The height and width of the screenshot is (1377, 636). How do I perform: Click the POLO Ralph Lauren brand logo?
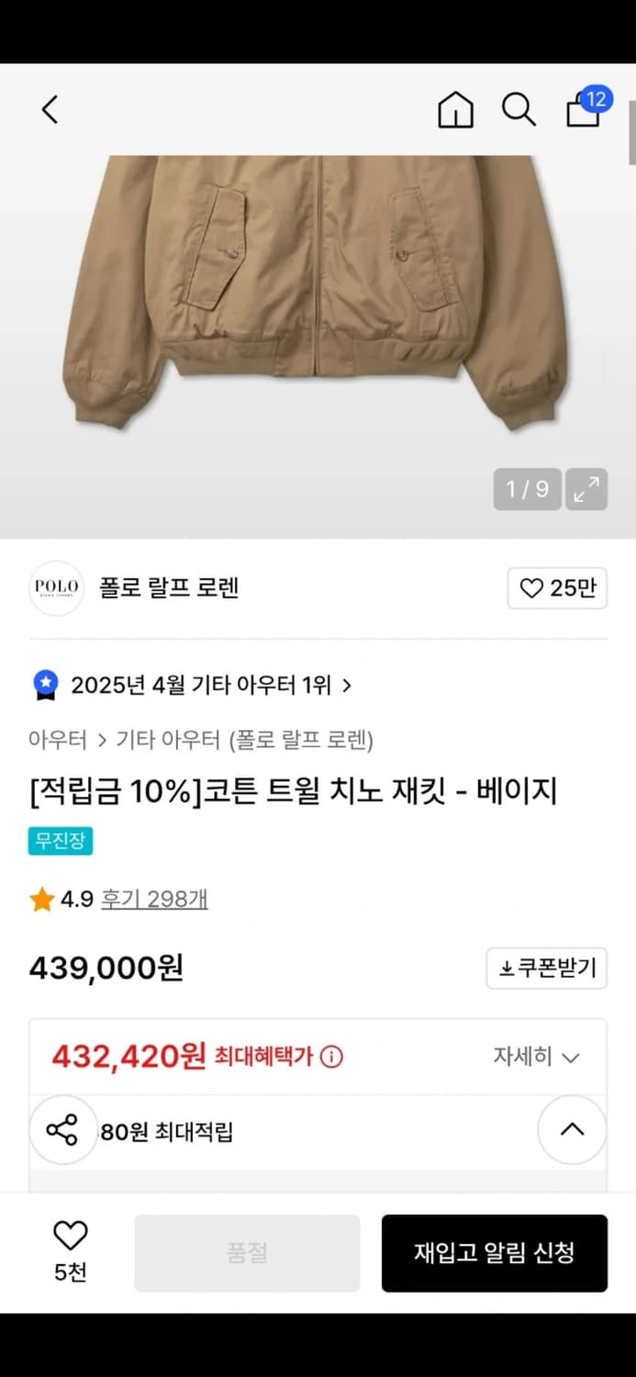[56, 588]
